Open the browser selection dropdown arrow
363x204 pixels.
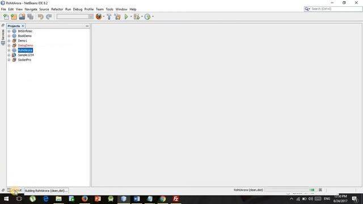[x=104, y=16]
